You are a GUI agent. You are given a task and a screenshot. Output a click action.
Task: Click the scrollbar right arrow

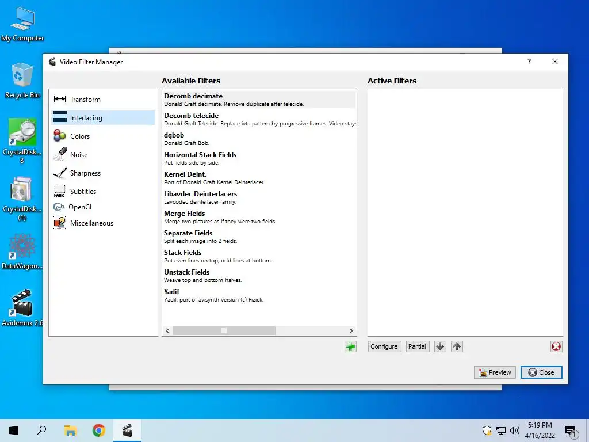click(x=351, y=330)
